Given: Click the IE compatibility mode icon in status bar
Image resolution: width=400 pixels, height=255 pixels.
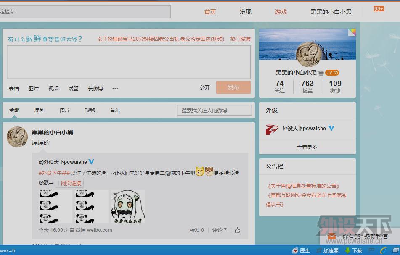Looking at the screenshot, I should 383,251.
